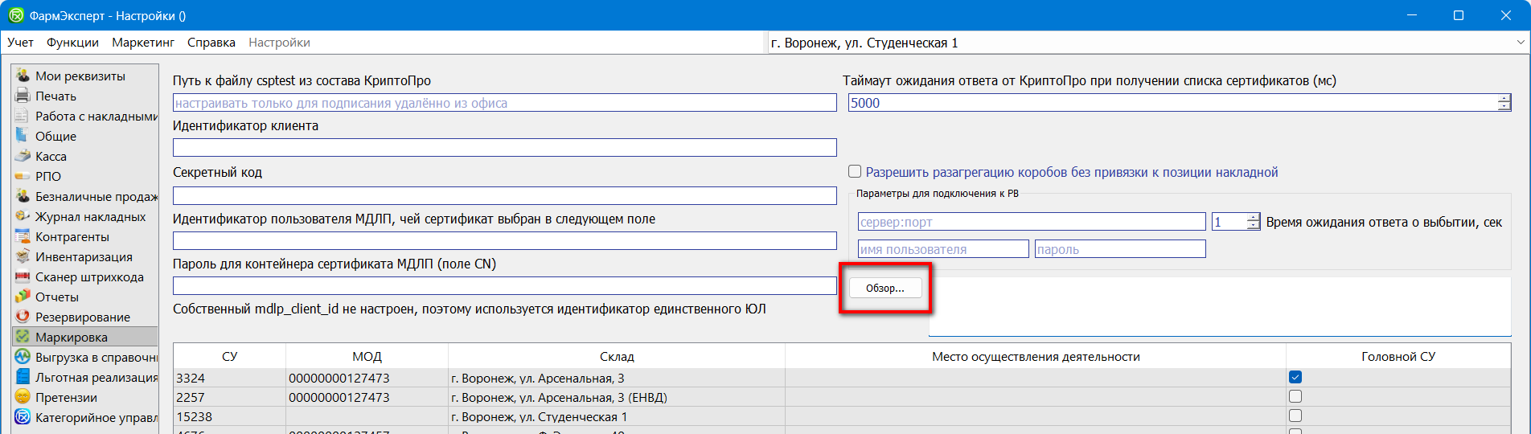Select the Сканер штрихкода icon
Screen dimensions: 1531x434
point(23,276)
